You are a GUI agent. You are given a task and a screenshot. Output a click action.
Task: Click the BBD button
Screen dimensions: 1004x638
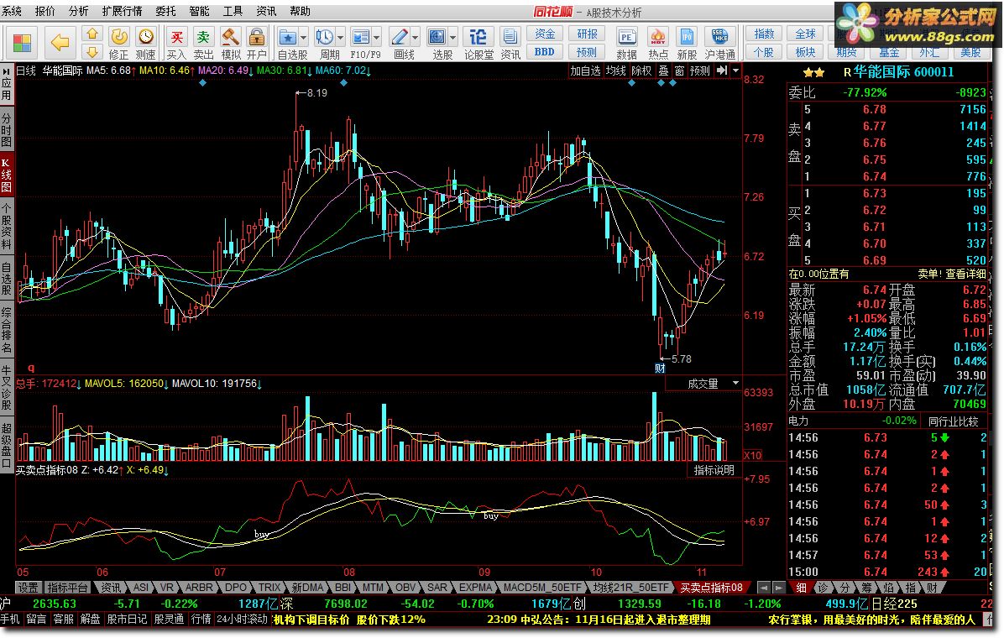click(x=545, y=52)
